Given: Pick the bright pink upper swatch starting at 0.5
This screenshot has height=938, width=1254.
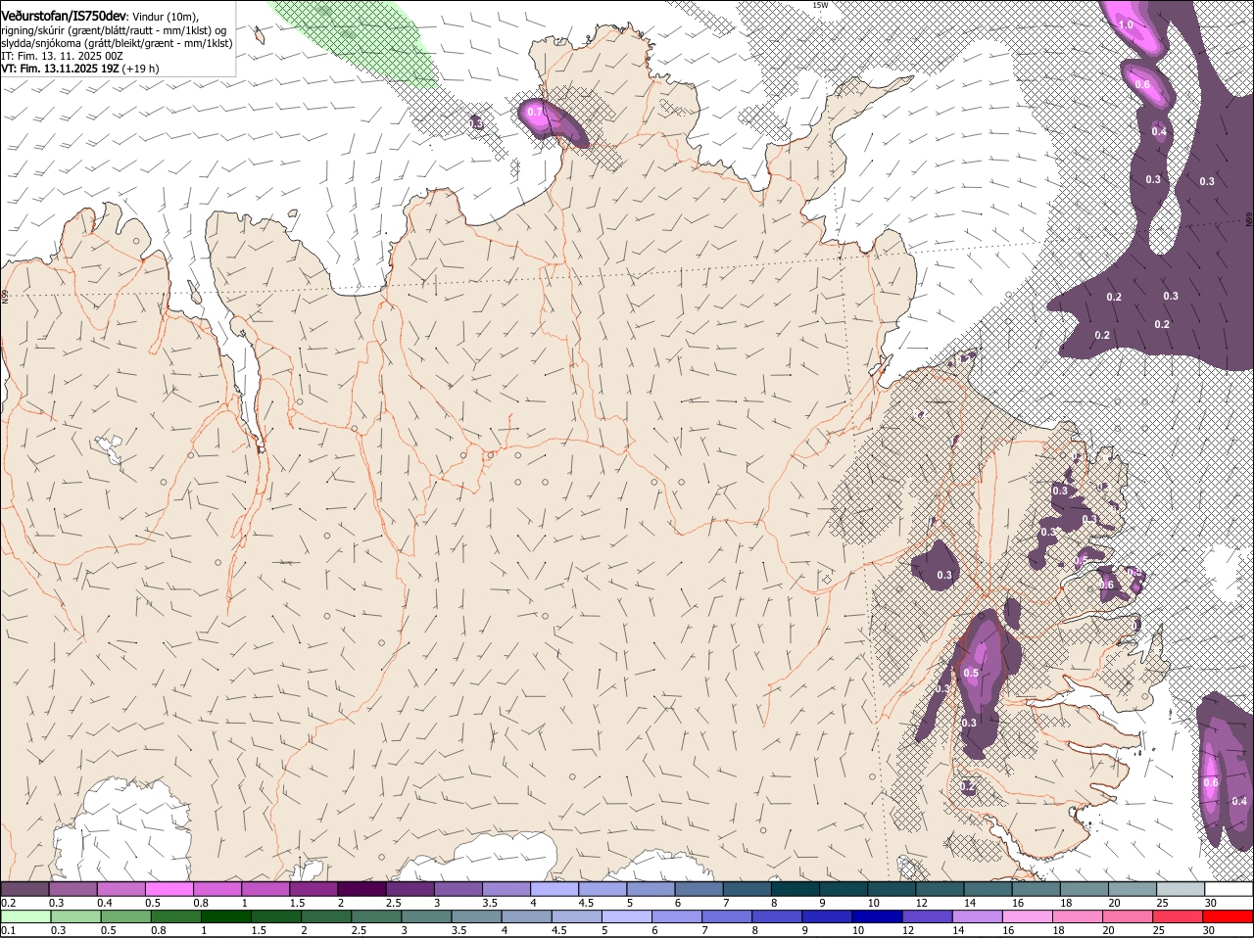Looking at the screenshot, I should (x=169, y=889).
